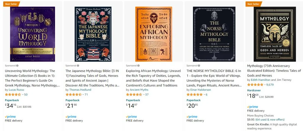Select Paperback format for Norse Mythology Bible
This screenshot has width=303, height=131.
[x=194, y=100]
